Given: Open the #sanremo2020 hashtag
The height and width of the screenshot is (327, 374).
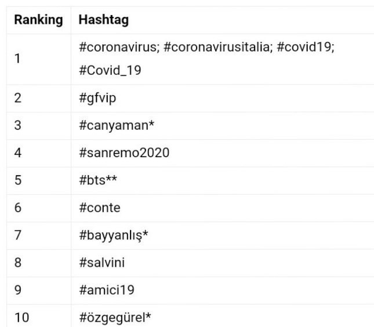Looking at the screenshot, I should (124, 152).
